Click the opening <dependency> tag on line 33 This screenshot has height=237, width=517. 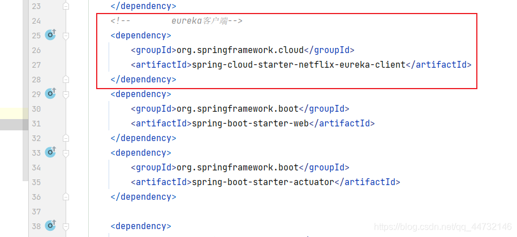coord(141,153)
